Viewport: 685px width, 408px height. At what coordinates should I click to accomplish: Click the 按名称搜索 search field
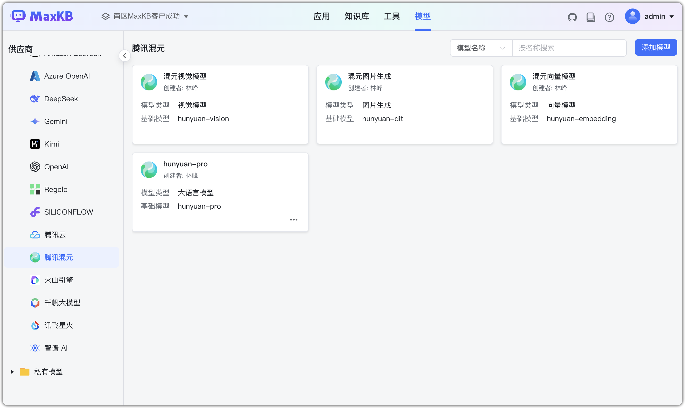569,48
